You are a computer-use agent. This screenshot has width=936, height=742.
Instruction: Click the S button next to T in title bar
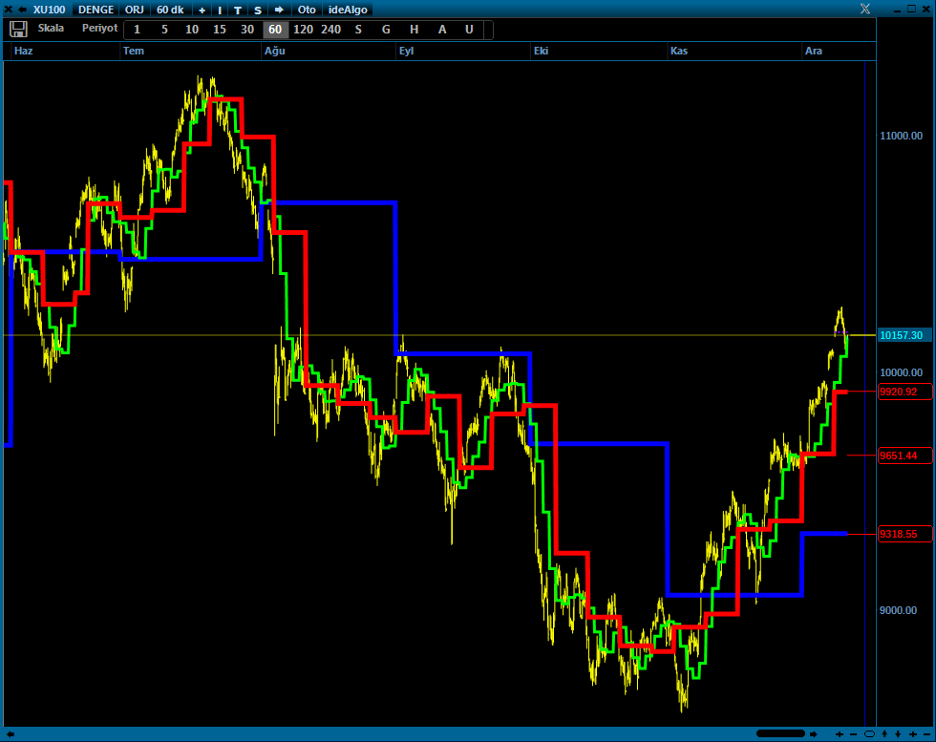pyautogui.click(x=258, y=11)
